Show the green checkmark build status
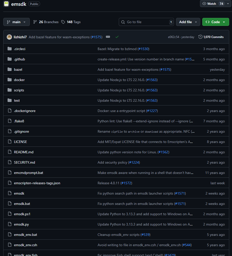This screenshot has height=256, width=232. coord(117,37)
